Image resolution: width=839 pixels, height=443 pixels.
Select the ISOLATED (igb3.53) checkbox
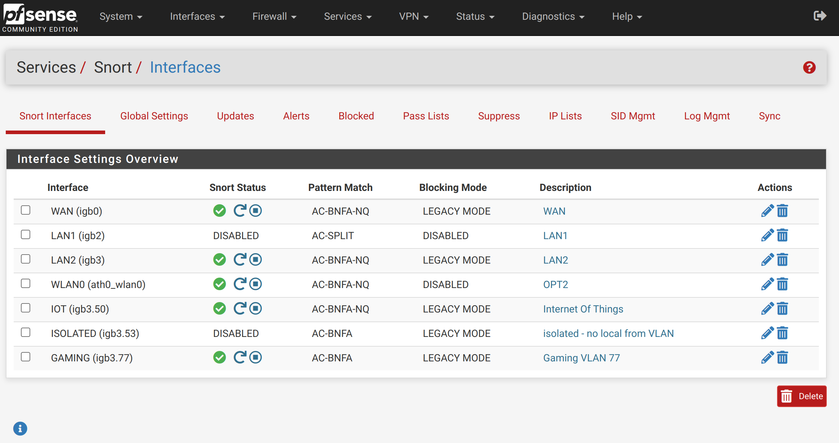(26, 332)
